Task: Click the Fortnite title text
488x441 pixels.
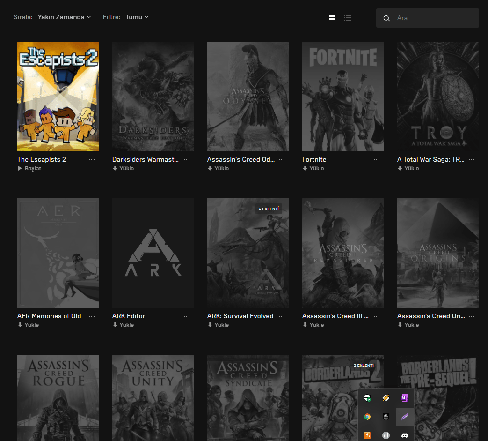Action: (314, 159)
